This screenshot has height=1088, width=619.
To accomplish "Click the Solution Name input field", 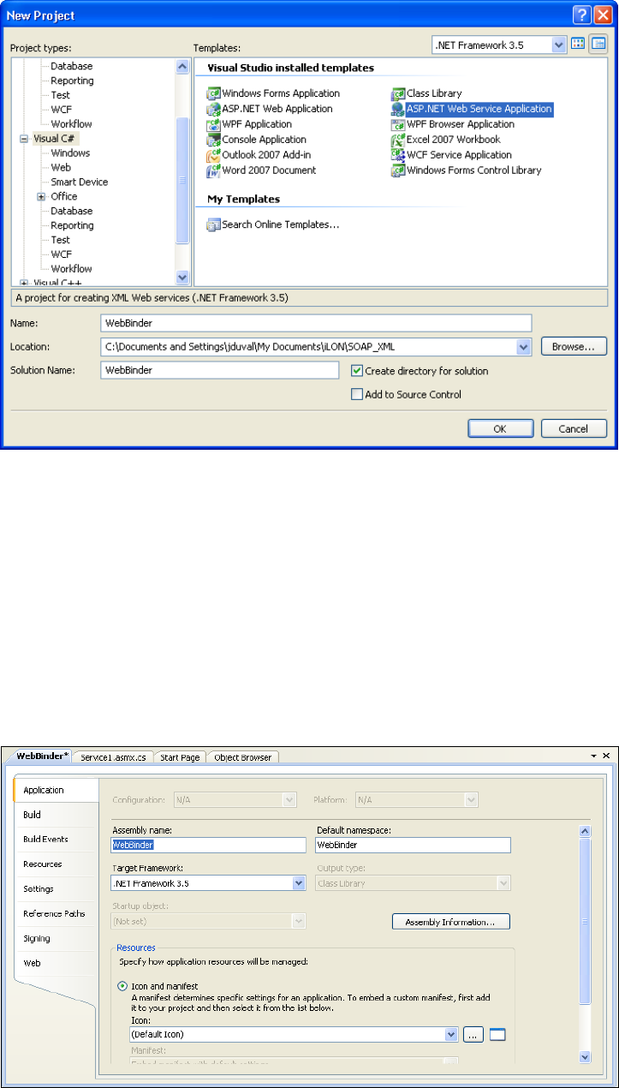I will click(219, 370).
